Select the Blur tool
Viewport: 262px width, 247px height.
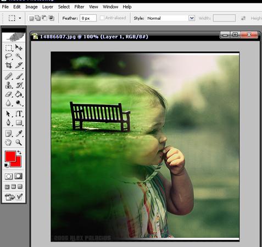point(8,103)
